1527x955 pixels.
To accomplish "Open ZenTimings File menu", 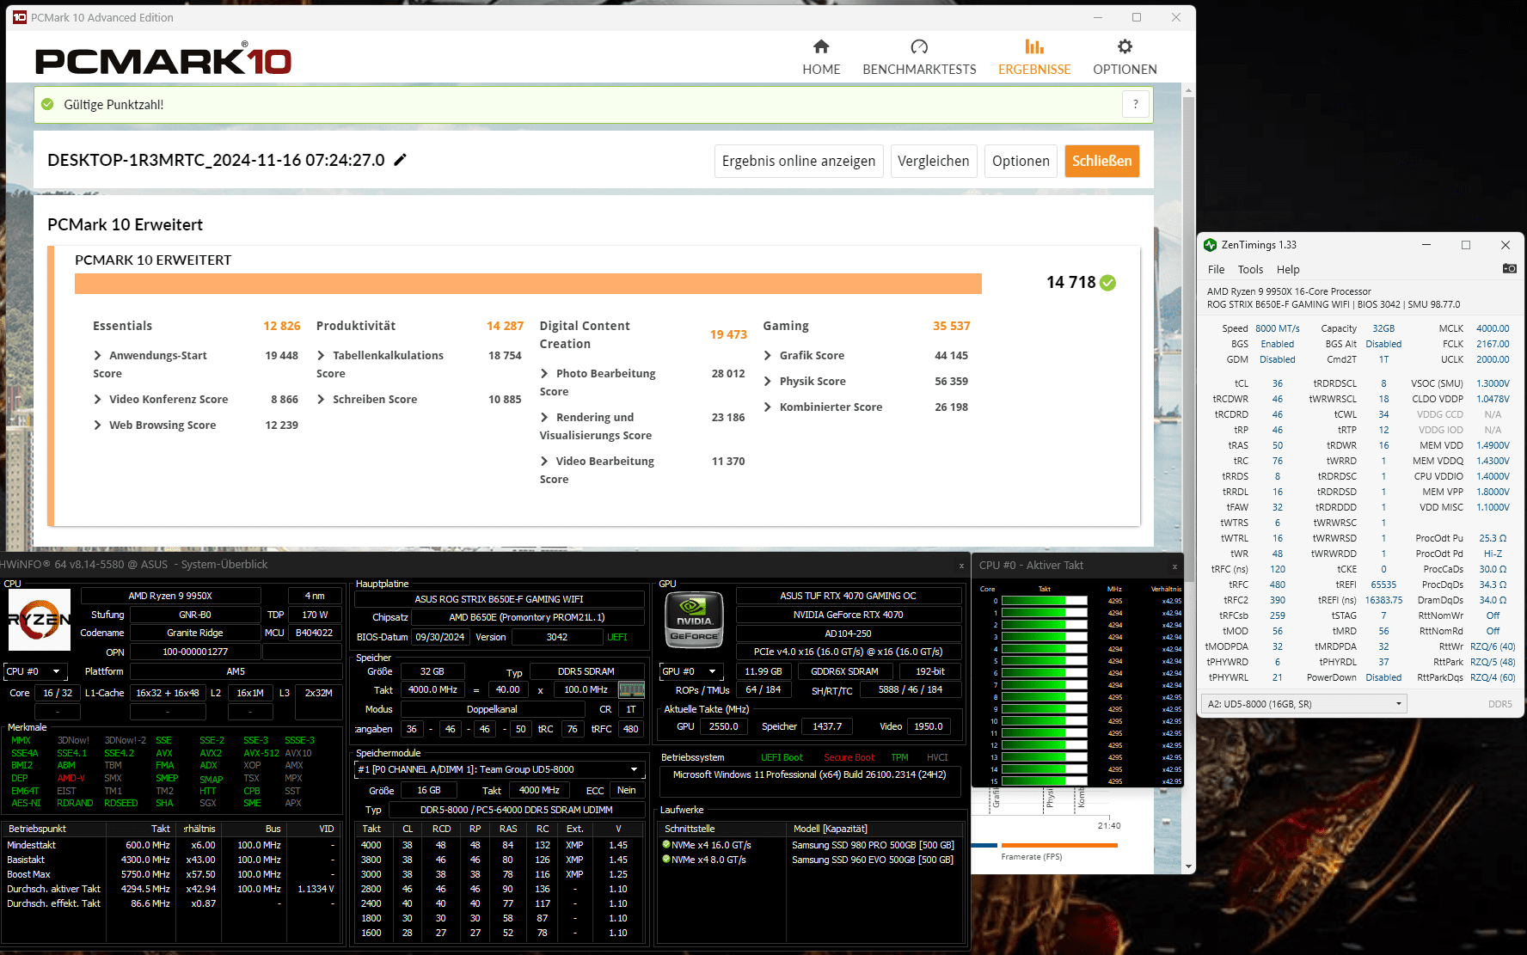I will click(x=1216, y=269).
